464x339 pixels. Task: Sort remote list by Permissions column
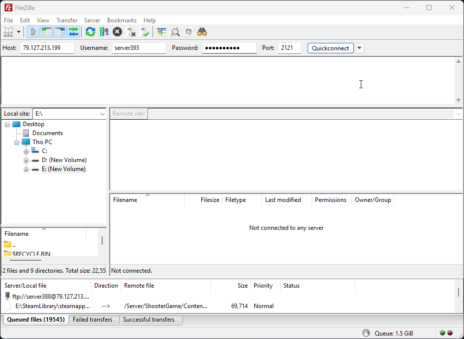coord(332,200)
